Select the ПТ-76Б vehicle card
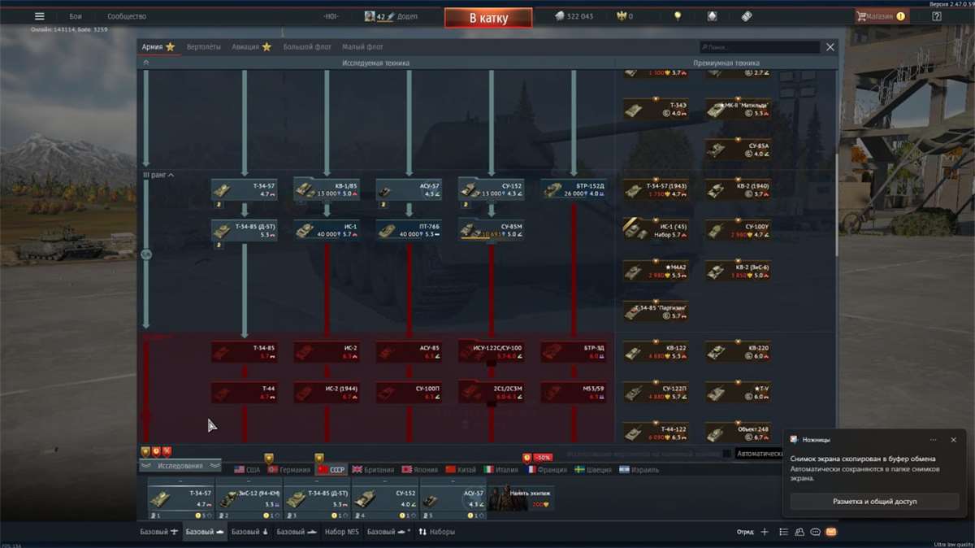975x548 pixels. (x=409, y=230)
